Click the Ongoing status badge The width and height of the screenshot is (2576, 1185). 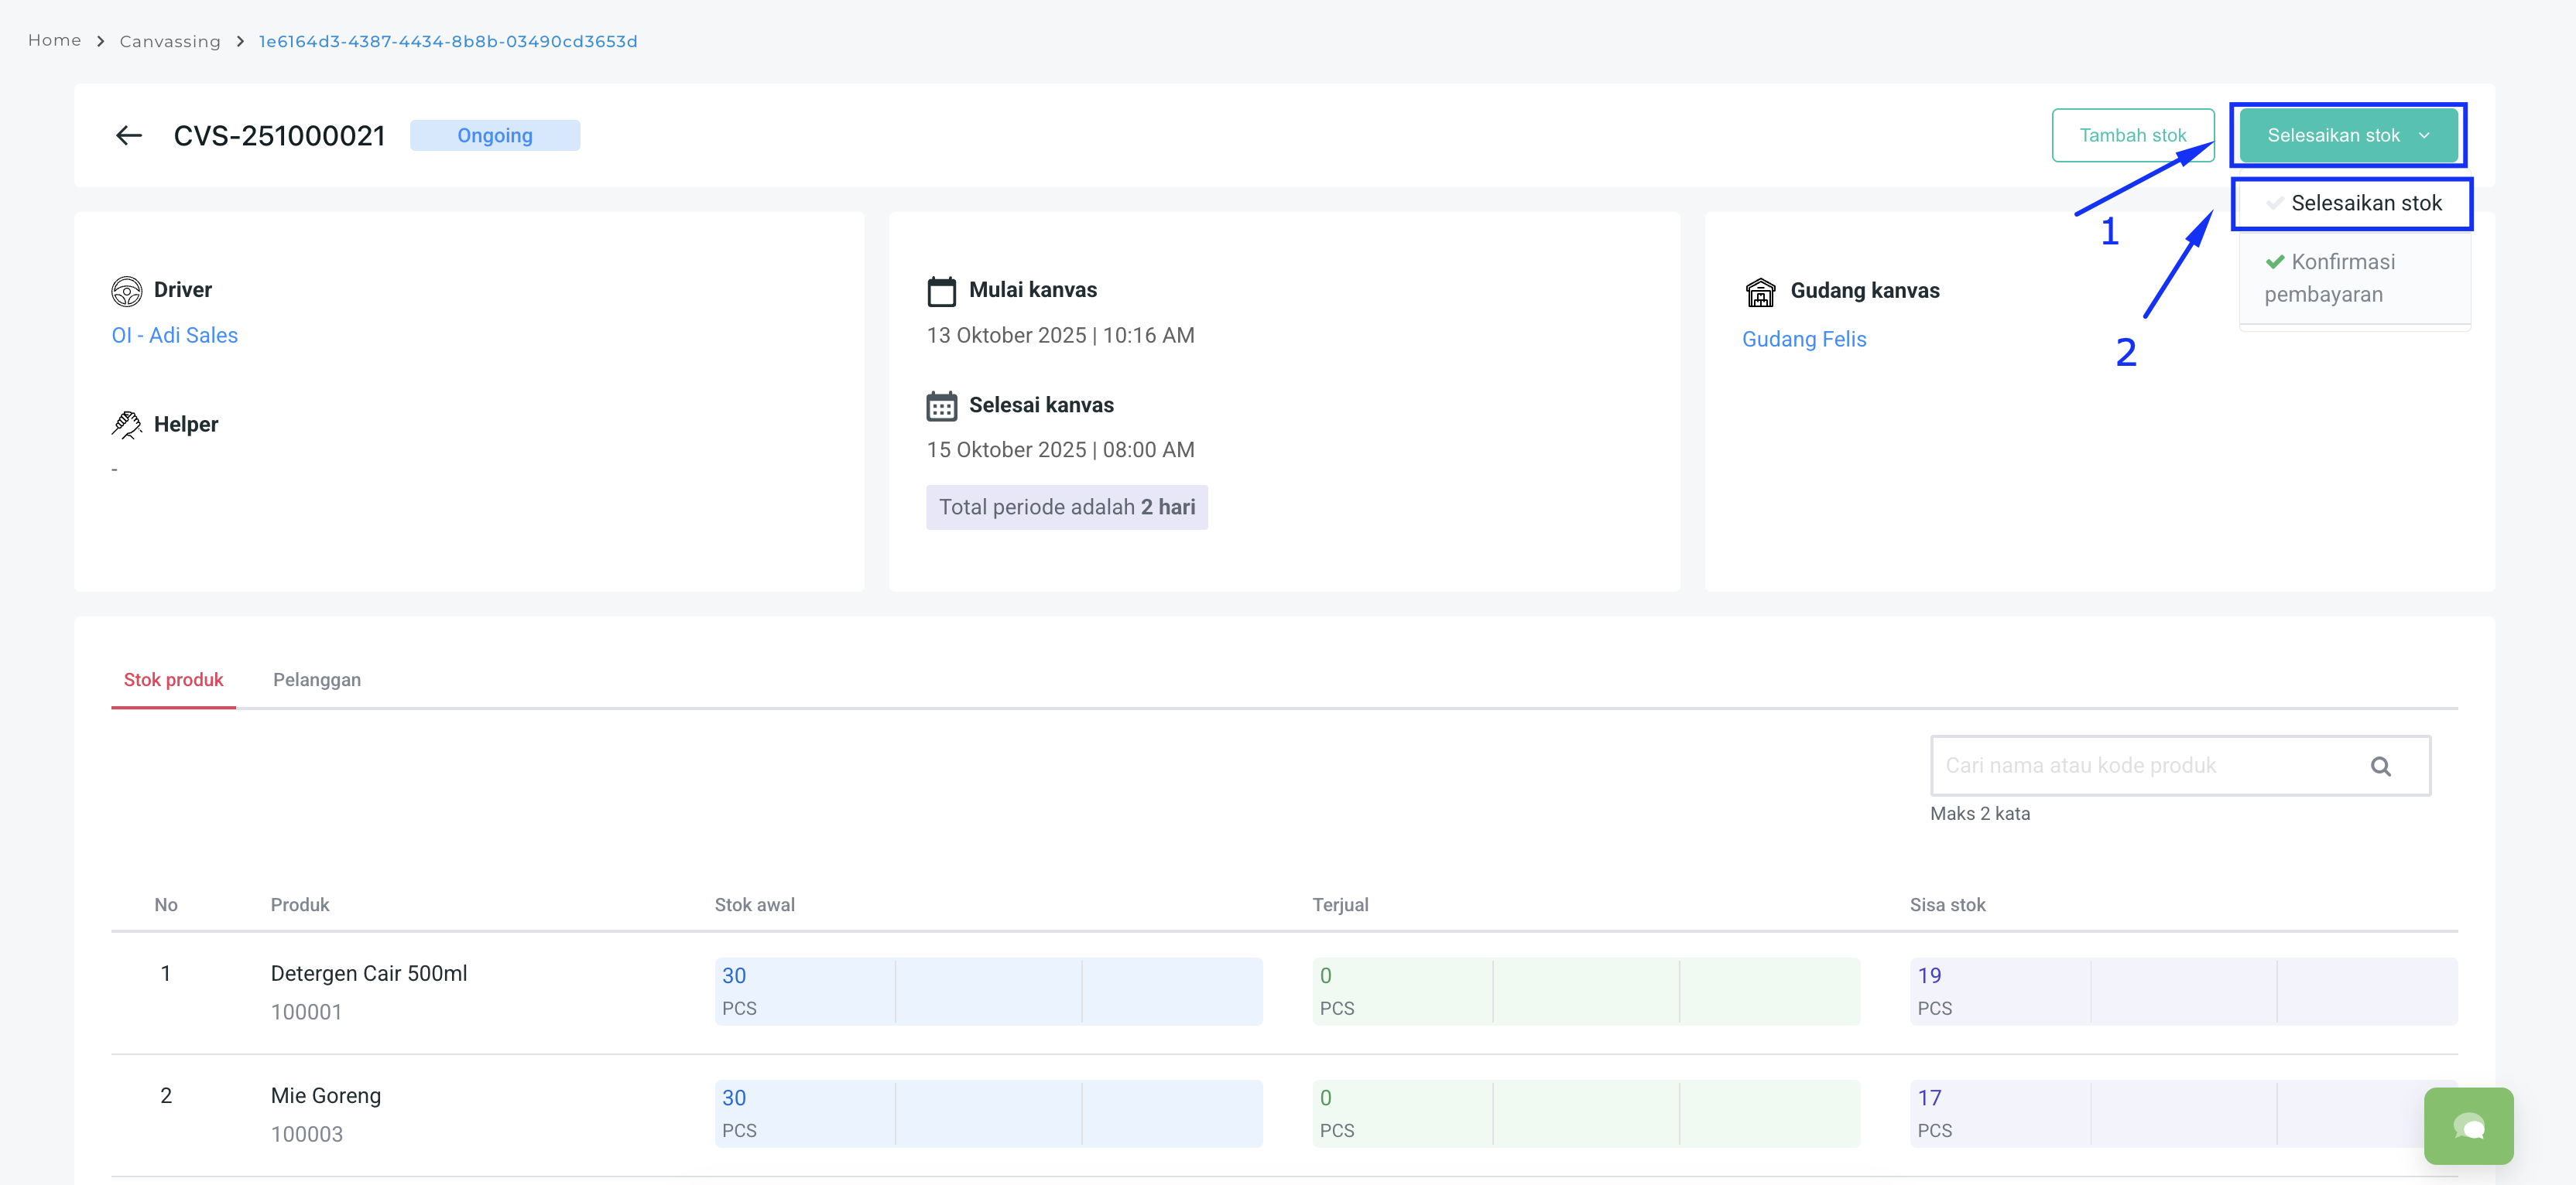point(494,136)
